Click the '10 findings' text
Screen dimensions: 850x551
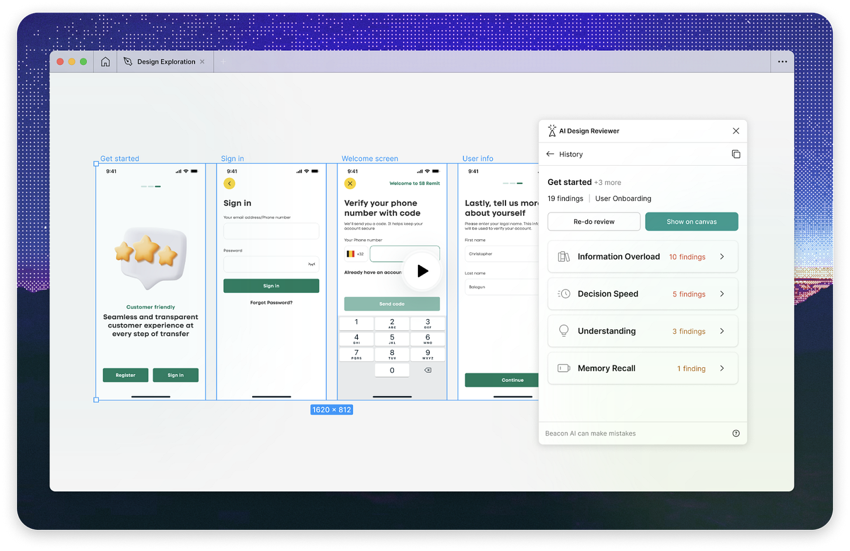687,257
